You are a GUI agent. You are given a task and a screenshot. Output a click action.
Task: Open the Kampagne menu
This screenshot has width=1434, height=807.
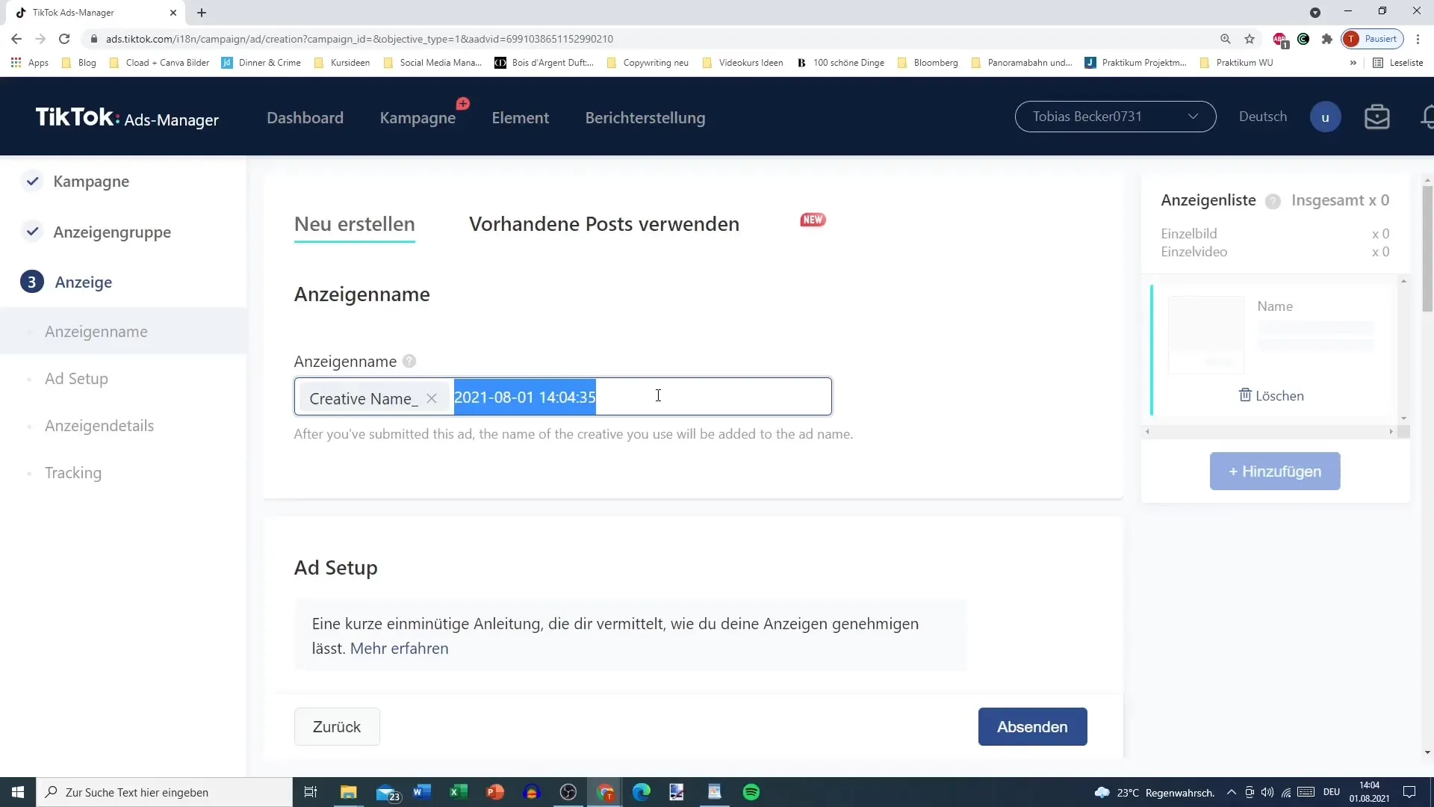[418, 118]
